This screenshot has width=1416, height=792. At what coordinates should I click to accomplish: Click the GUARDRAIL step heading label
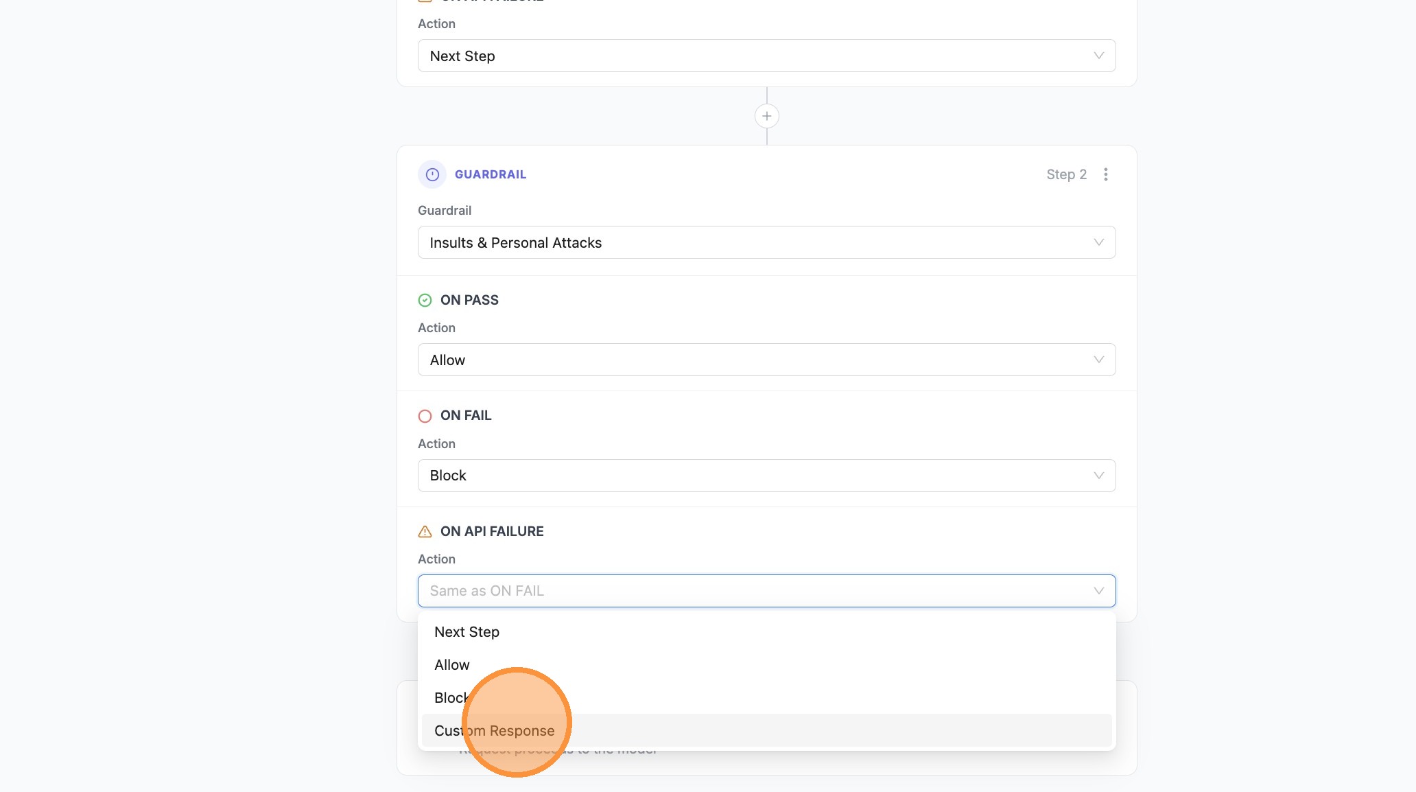pos(490,174)
